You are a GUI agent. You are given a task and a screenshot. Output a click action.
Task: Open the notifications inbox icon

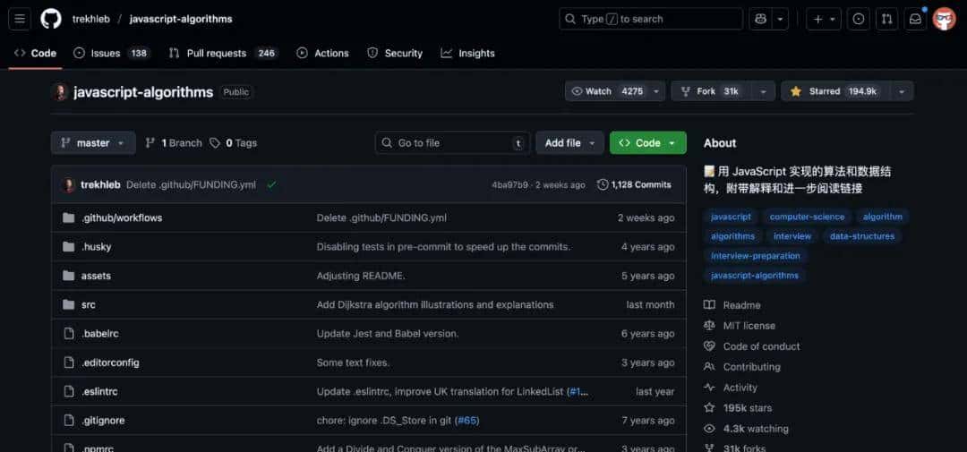click(x=915, y=19)
